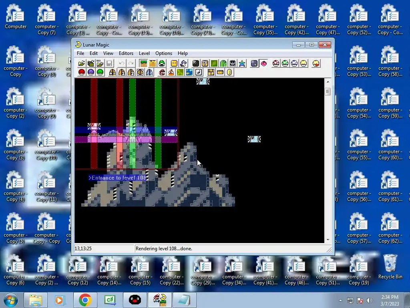
Task: Select the Recycle Bin desktop icon
Action: click(390, 267)
